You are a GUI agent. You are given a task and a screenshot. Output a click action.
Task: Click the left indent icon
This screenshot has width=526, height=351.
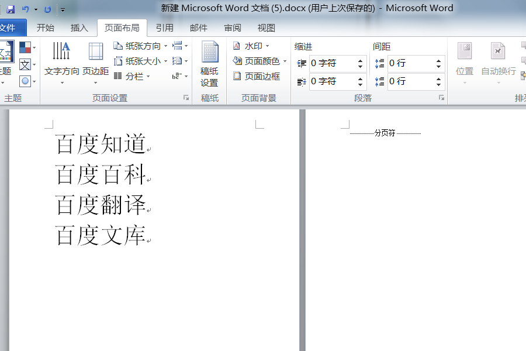[x=302, y=63]
